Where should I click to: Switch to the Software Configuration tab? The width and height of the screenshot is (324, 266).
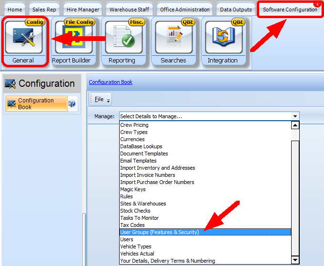point(290,10)
